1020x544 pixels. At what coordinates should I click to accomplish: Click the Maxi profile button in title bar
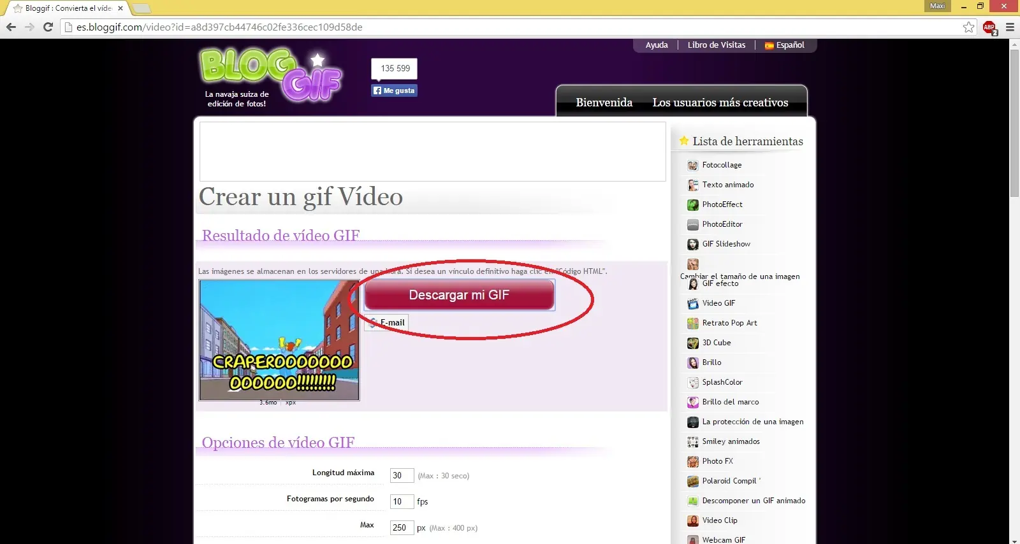(x=937, y=6)
